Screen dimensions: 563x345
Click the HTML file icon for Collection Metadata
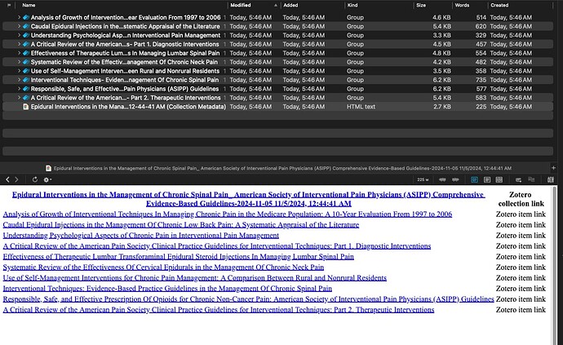25,106
